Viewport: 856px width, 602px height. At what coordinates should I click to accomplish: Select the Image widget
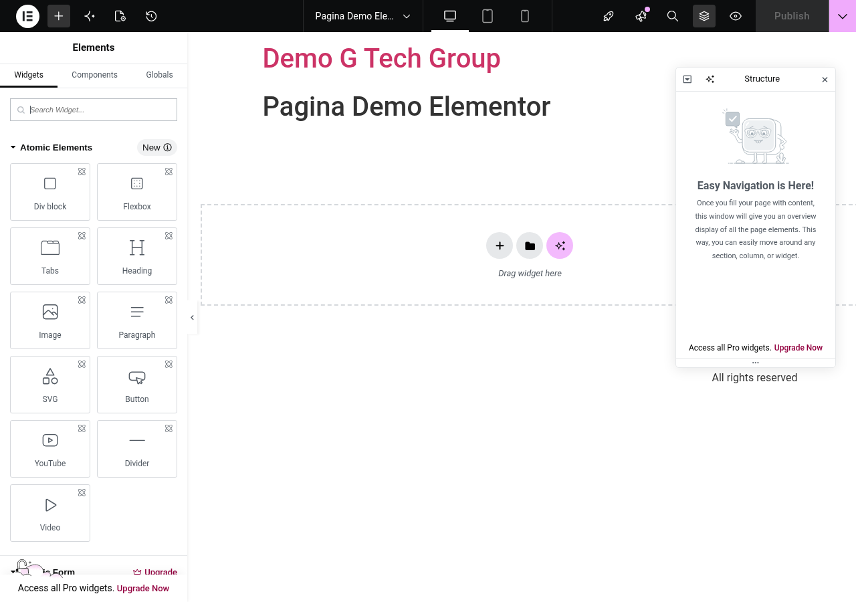point(50,320)
